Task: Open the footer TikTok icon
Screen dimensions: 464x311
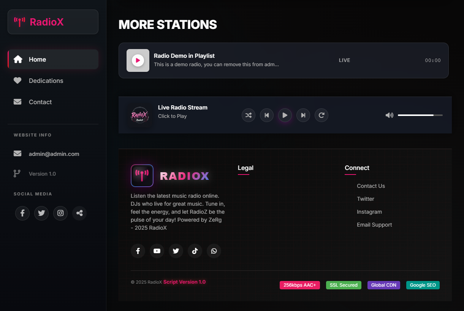Action: click(195, 251)
